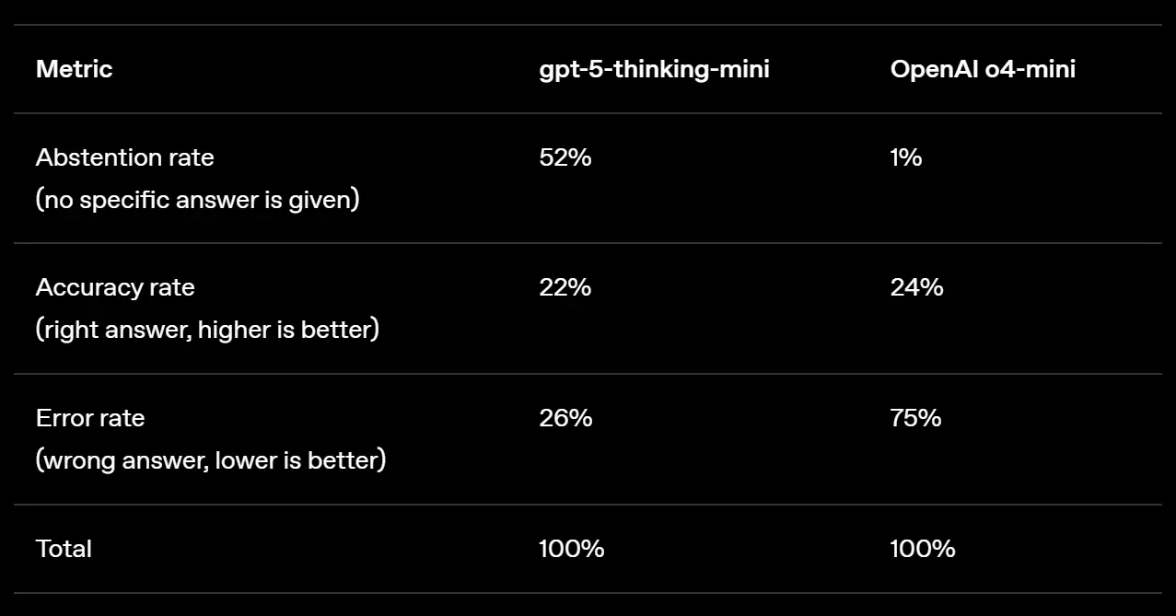Select the 75% error rate value
This screenshot has height=616, width=1176.
click(915, 418)
